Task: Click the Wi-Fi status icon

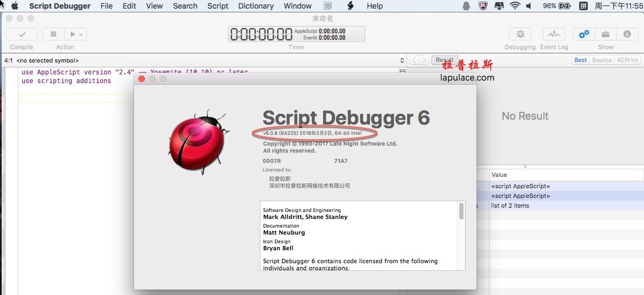Action: 515,6
